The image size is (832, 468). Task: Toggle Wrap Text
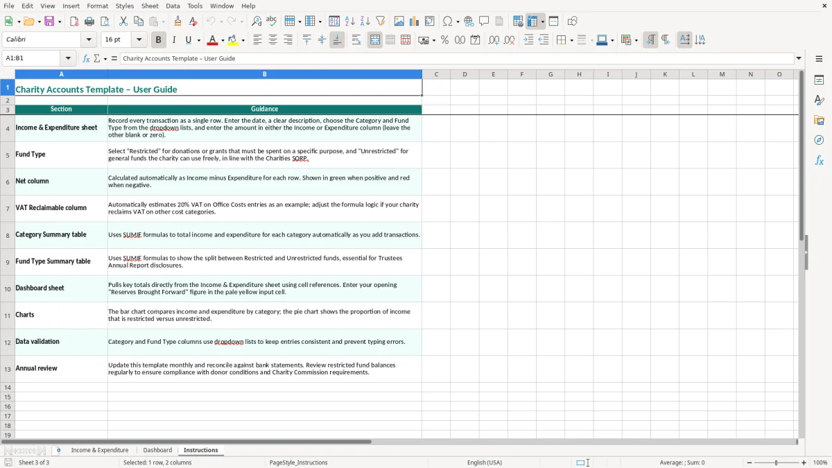click(x=356, y=40)
